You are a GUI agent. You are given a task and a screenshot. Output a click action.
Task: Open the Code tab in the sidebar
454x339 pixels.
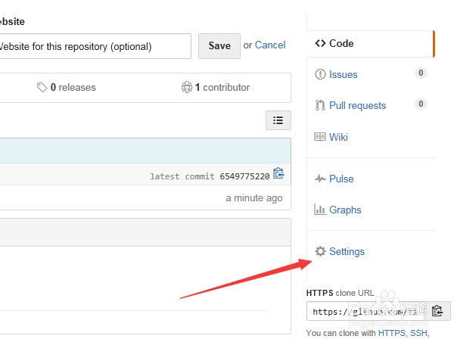(371, 43)
